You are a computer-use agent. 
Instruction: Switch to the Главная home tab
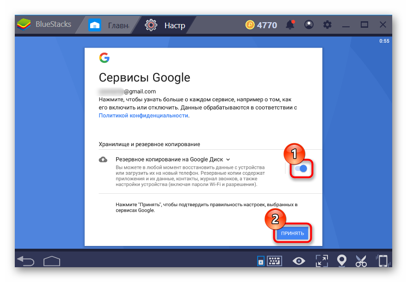pyautogui.click(x=110, y=25)
